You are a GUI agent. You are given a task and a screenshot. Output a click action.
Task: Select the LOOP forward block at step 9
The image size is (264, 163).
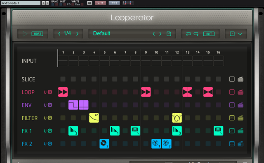point(146,92)
